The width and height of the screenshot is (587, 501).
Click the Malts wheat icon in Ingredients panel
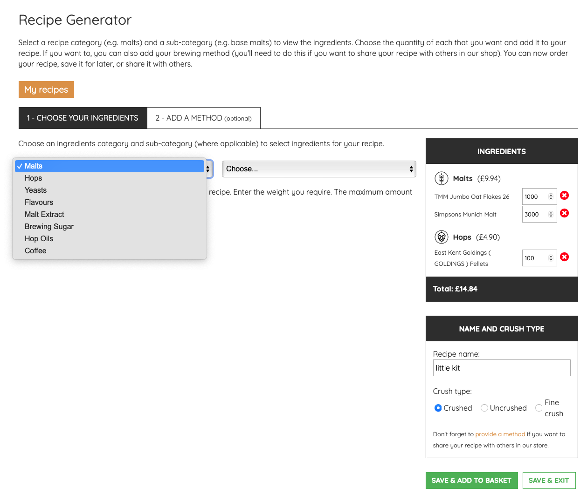tap(441, 178)
